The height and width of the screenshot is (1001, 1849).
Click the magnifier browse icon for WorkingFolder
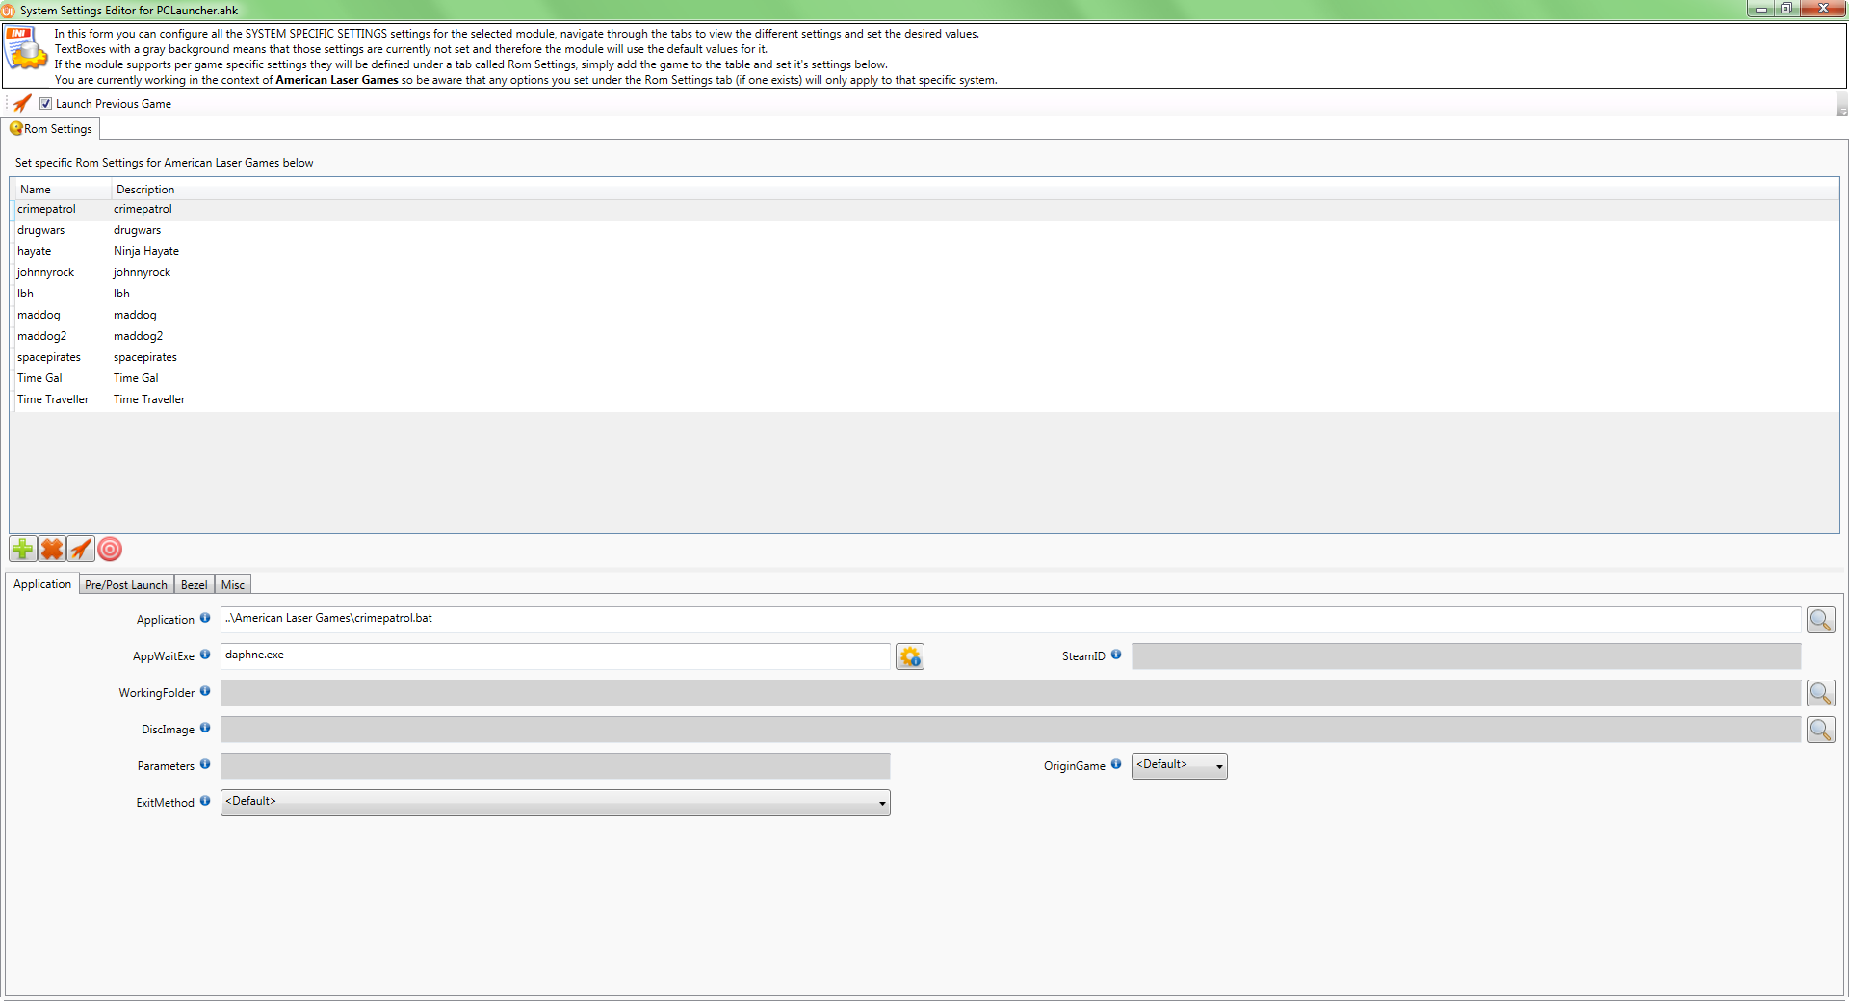pos(1820,694)
